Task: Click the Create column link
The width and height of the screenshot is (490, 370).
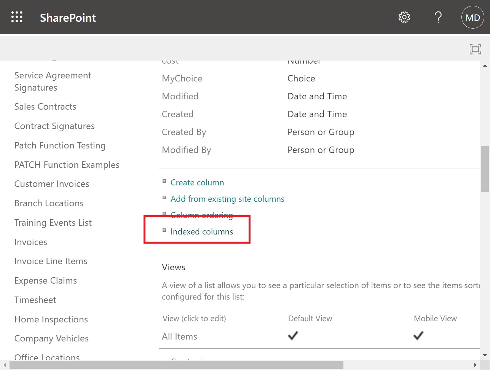Action: 197,182
